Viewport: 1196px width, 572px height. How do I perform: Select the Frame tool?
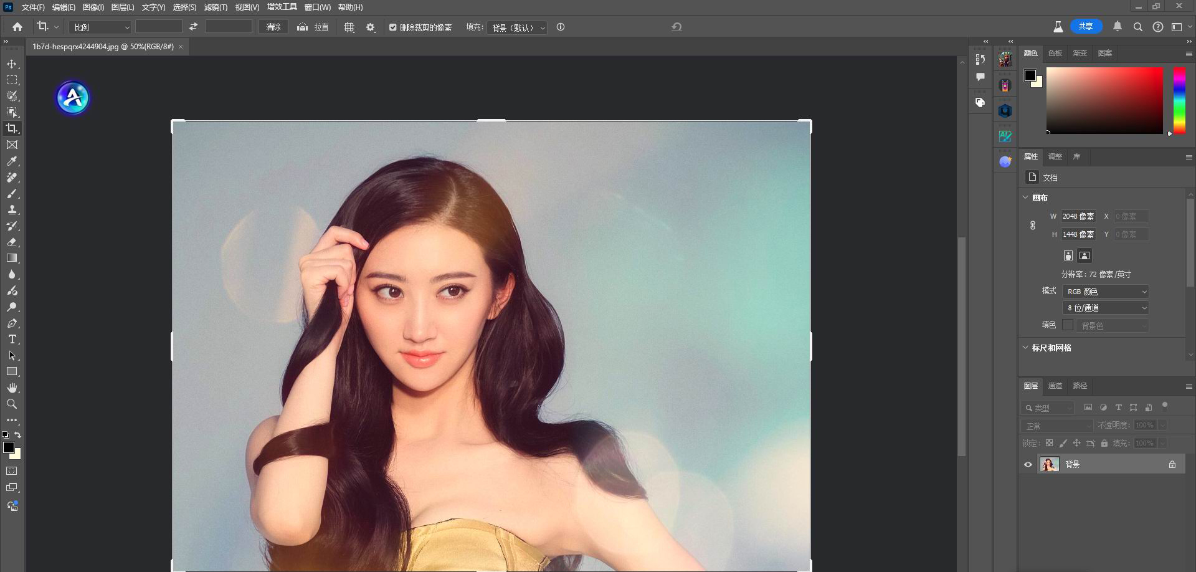point(12,145)
